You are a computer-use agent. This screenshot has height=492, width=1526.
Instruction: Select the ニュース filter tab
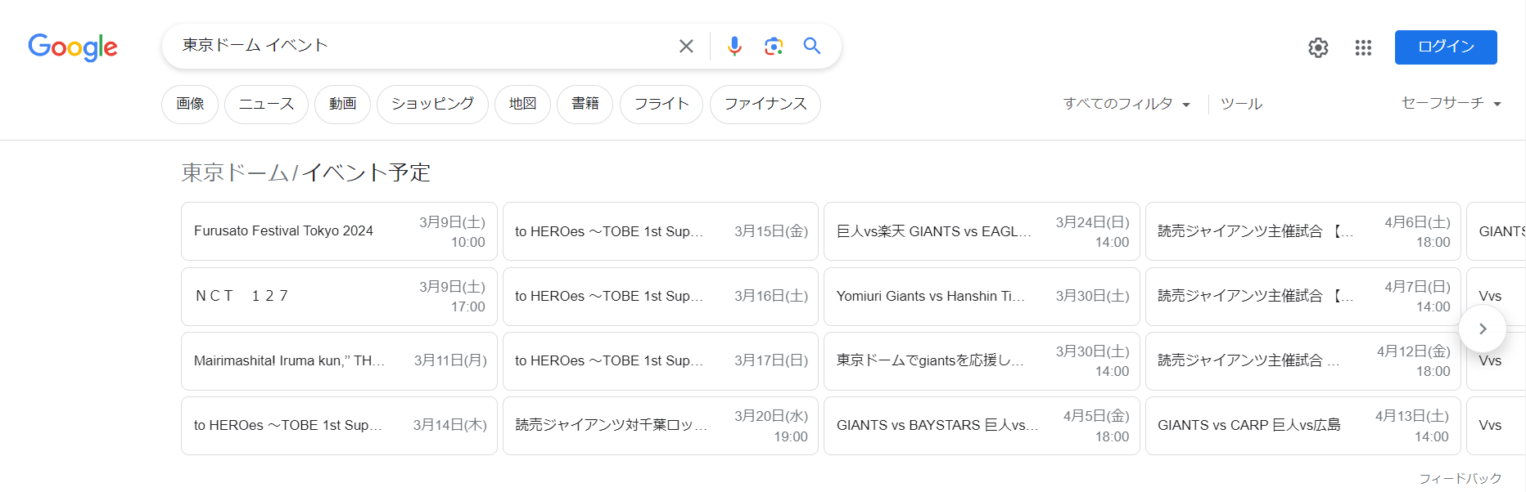pos(266,105)
